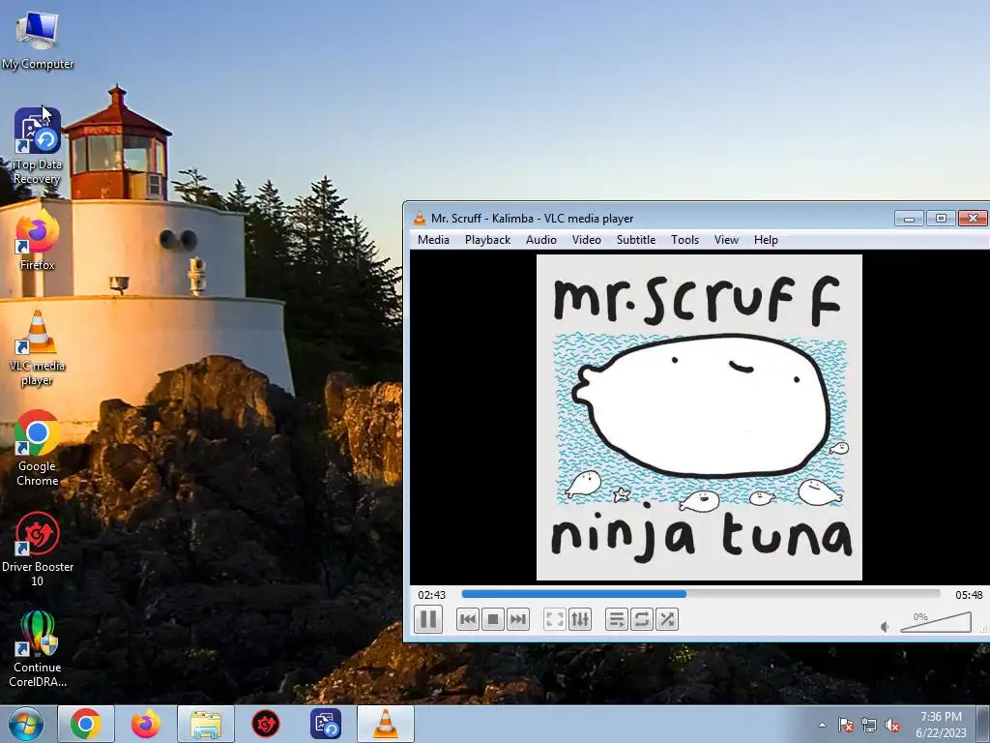The height and width of the screenshot is (743, 990).
Task: Skip to previous track in VLC
Action: (x=468, y=619)
